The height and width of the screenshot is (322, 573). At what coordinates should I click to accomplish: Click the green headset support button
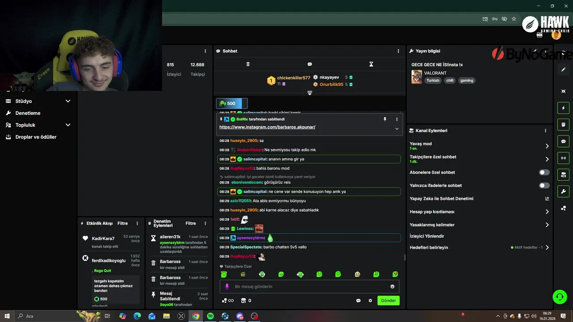point(559,297)
